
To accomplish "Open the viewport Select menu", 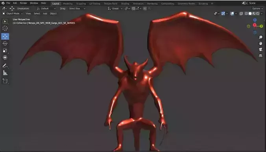I will [x=37, y=14].
